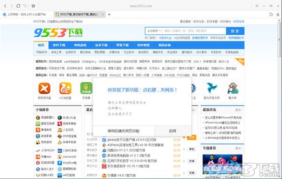Open the 编程开发 category link
Image resolution: width=282 pixels, height=179 pixels.
[x=158, y=52]
